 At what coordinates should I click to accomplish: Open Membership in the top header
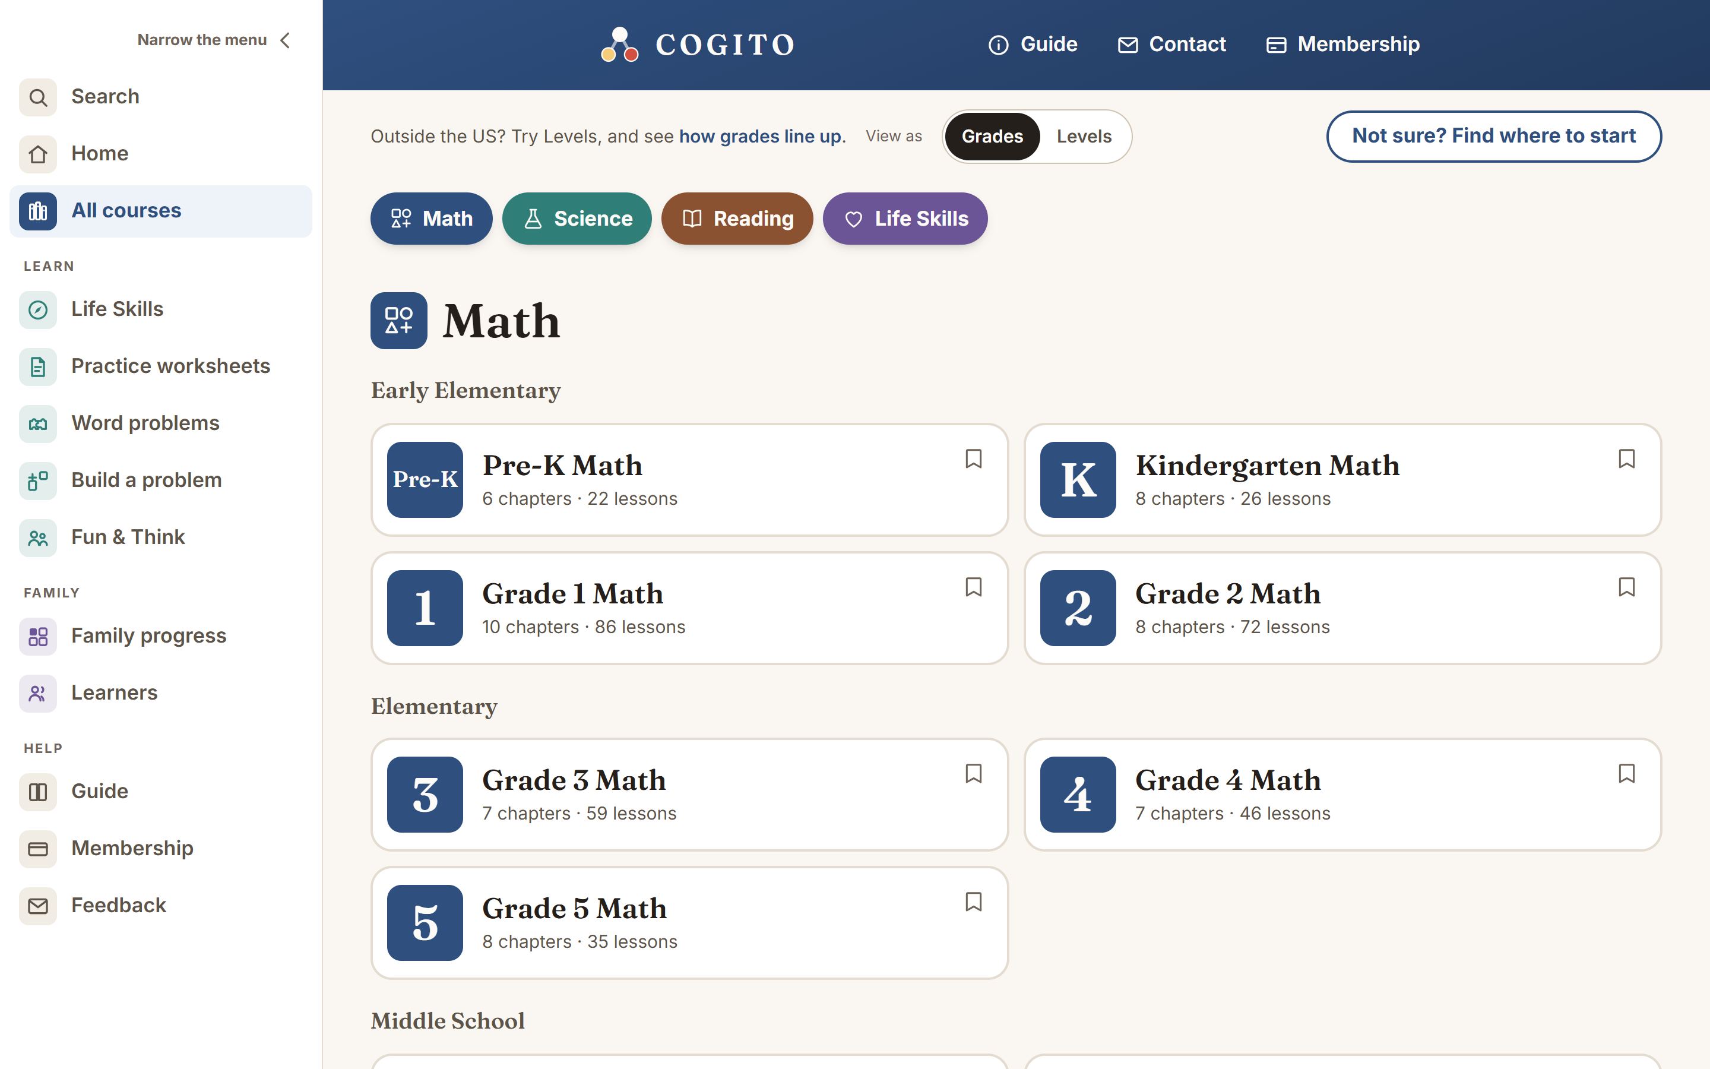1342,45
